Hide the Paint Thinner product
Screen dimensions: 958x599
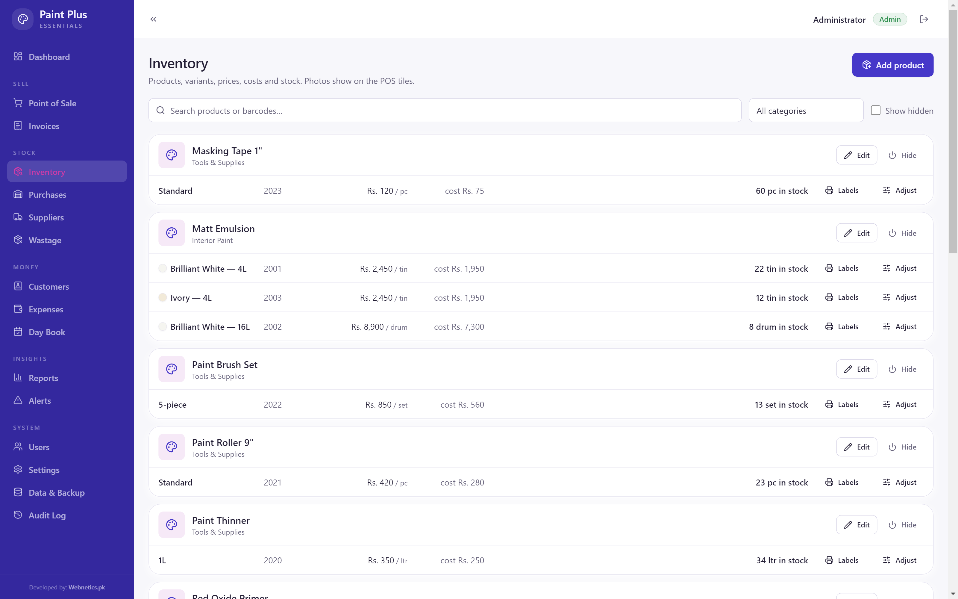(x=903, y=524)
